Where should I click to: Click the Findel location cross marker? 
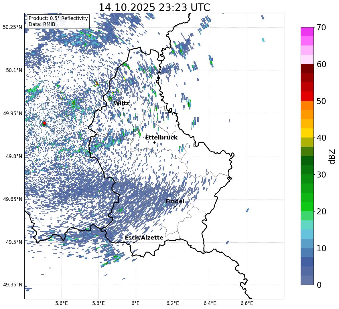(x=175, y=206)
